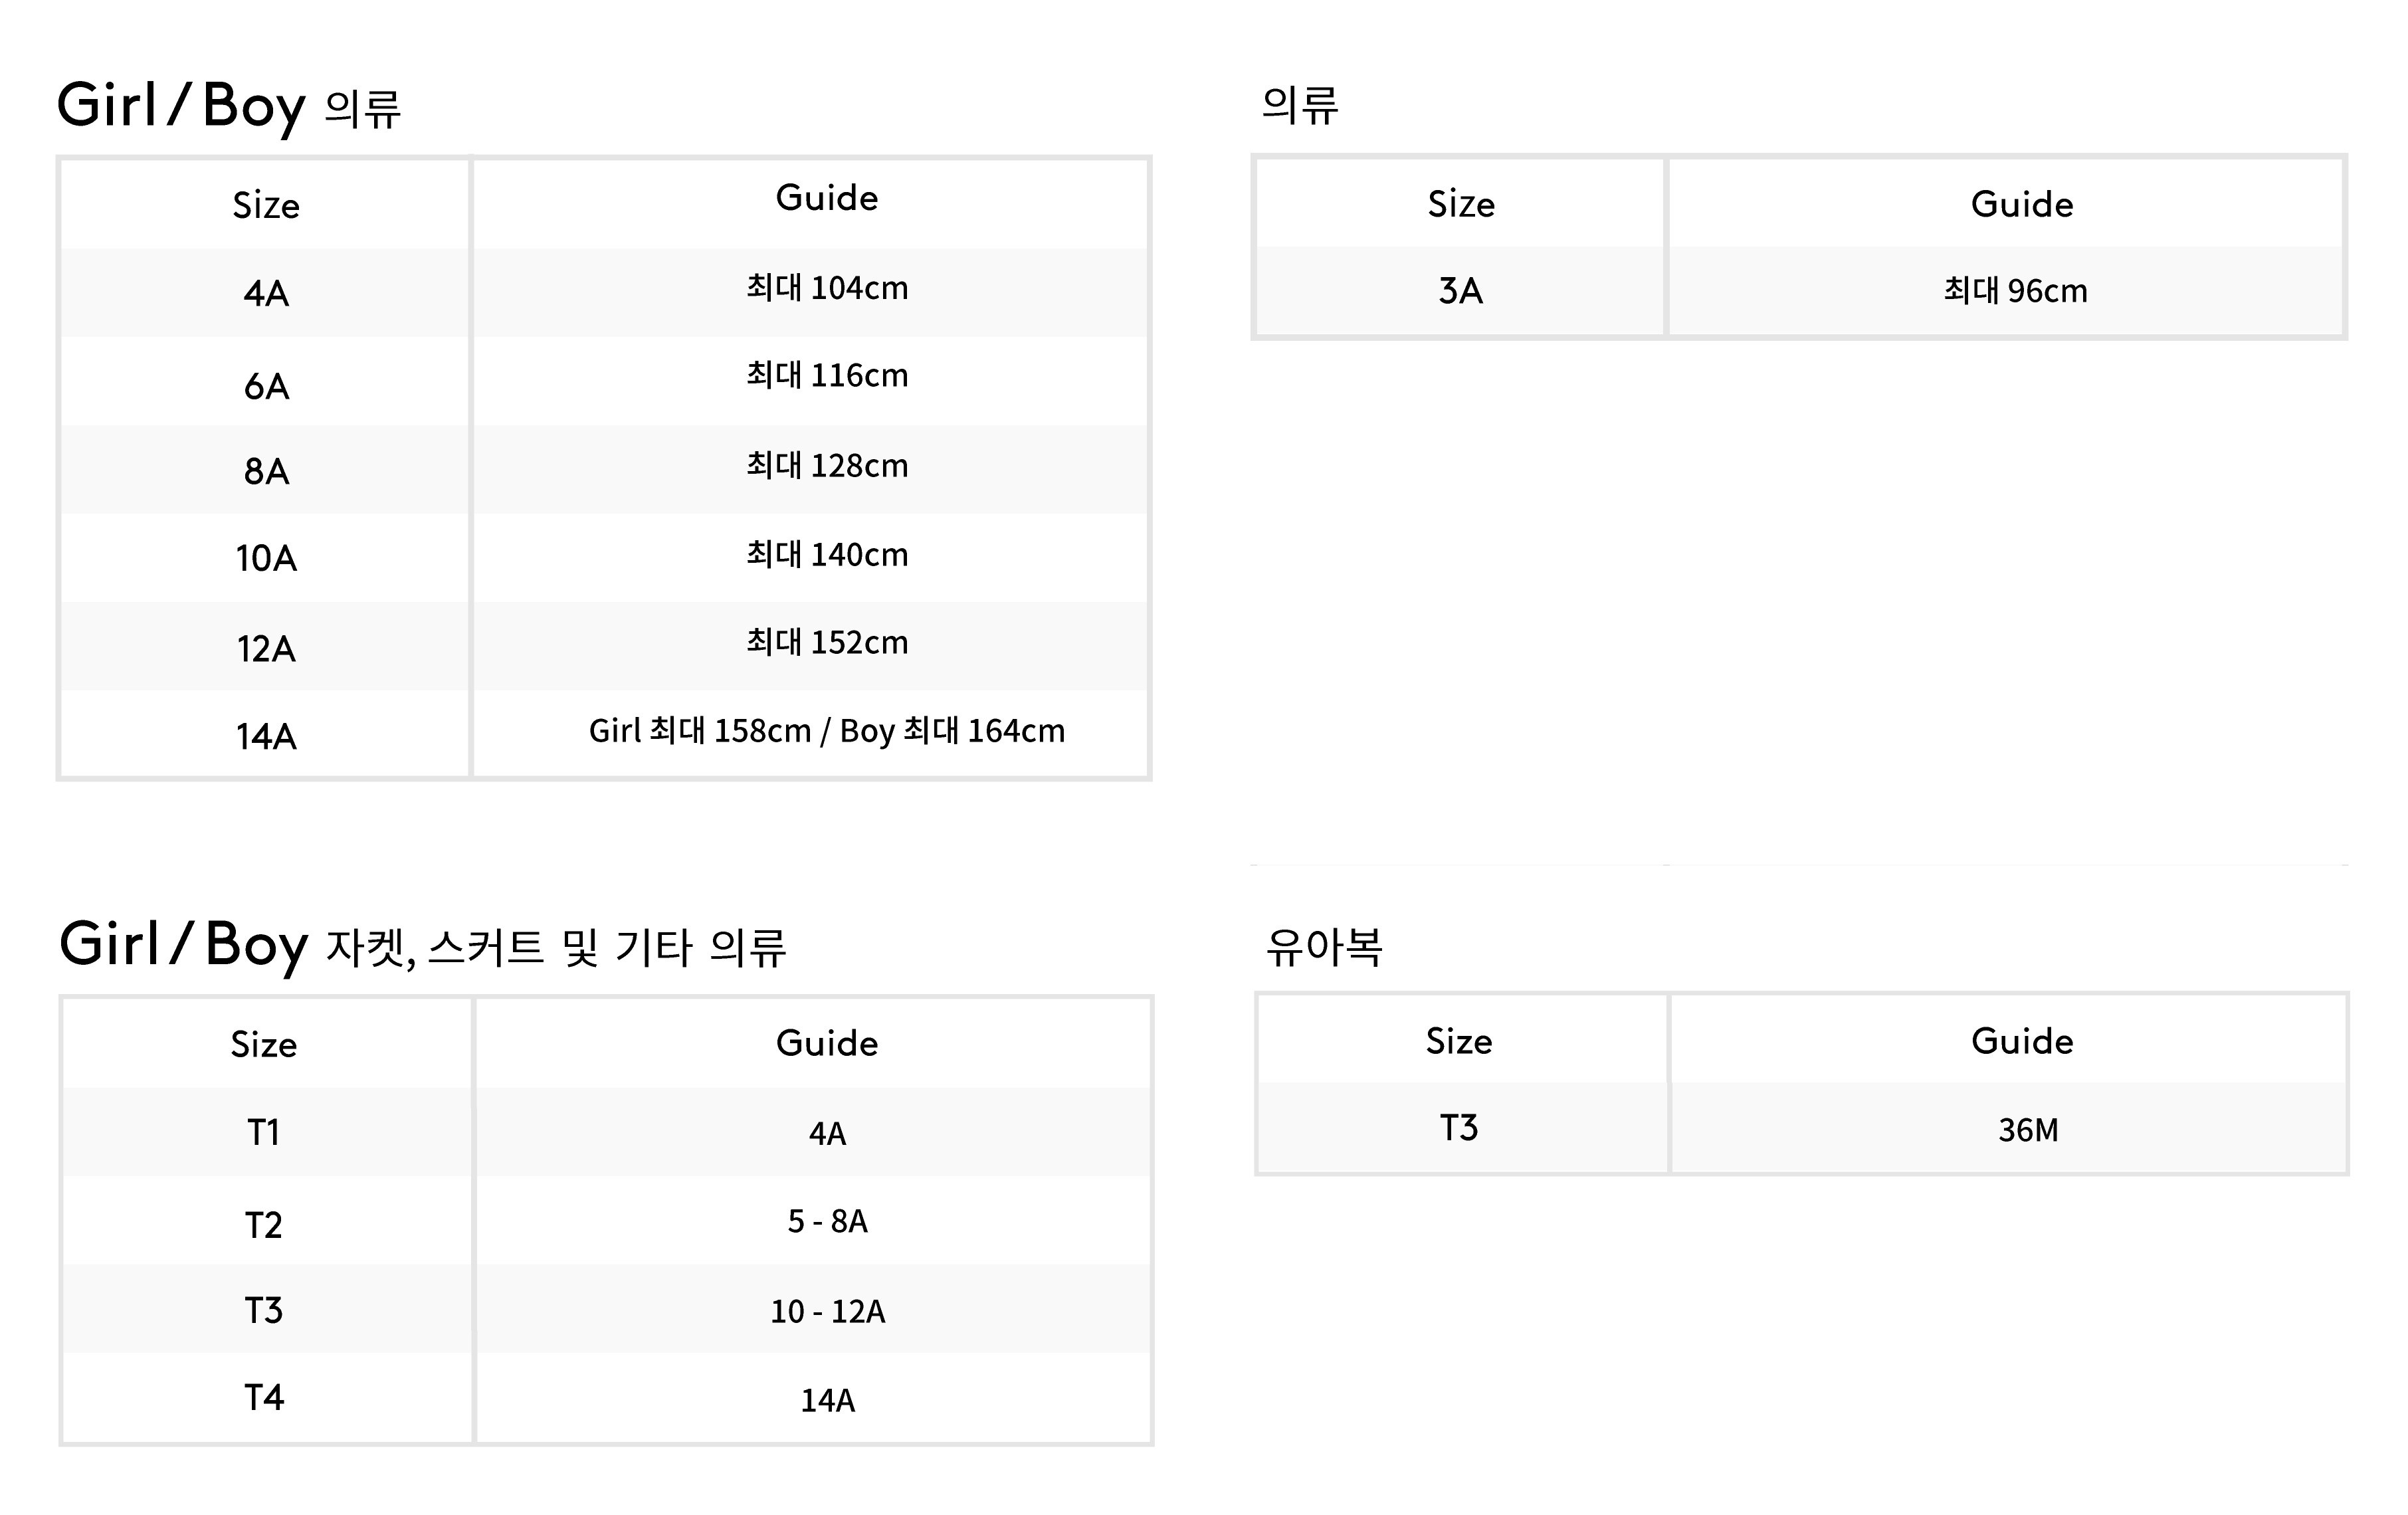The image size is (2408, 1515).
Task: Select the T2 size row label
Action: [264, 1225]
